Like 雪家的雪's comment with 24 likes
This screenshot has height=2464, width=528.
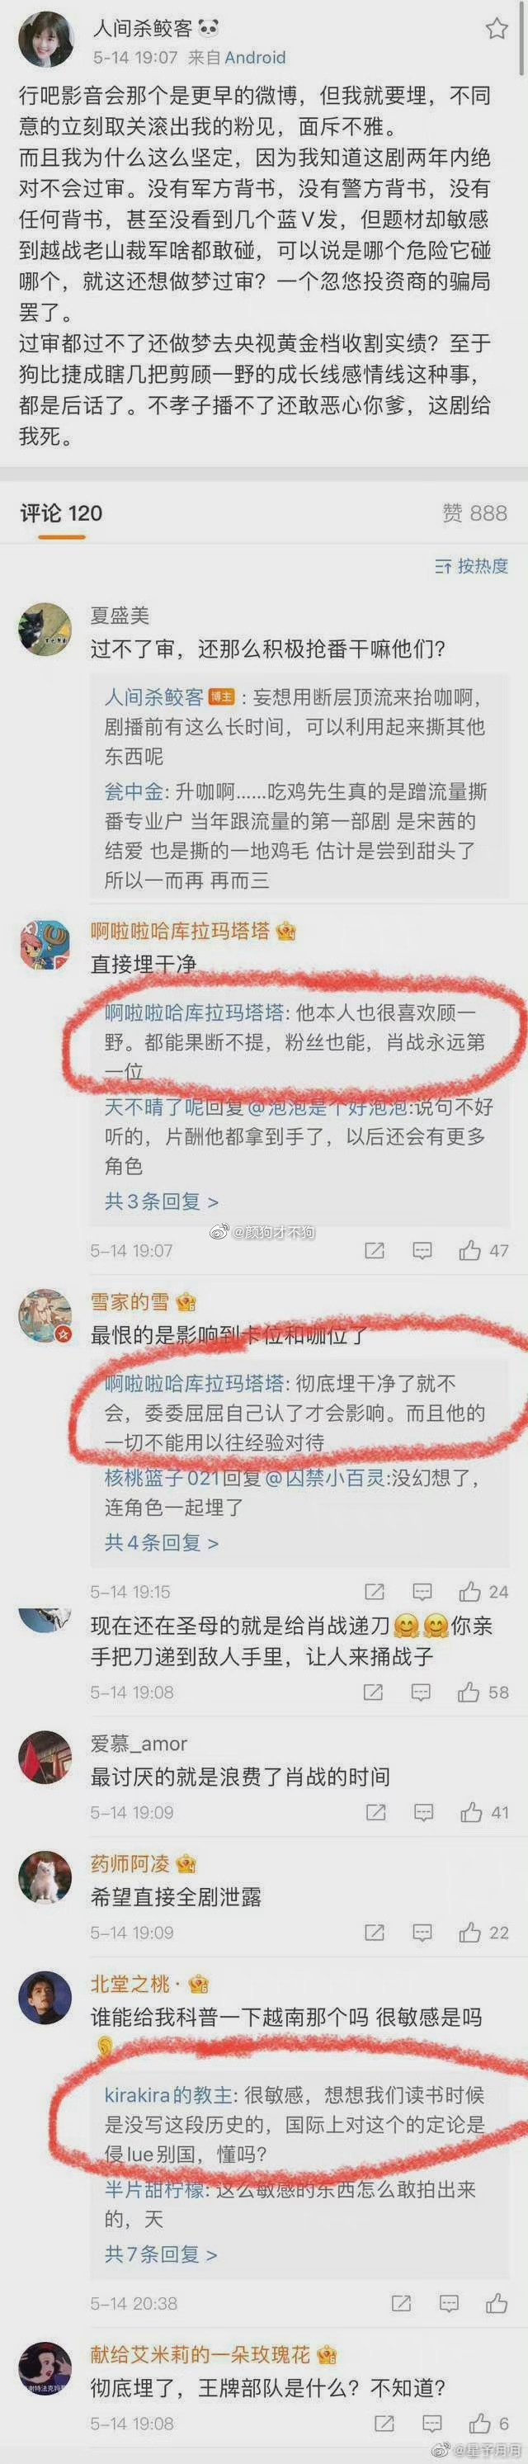483,1592
